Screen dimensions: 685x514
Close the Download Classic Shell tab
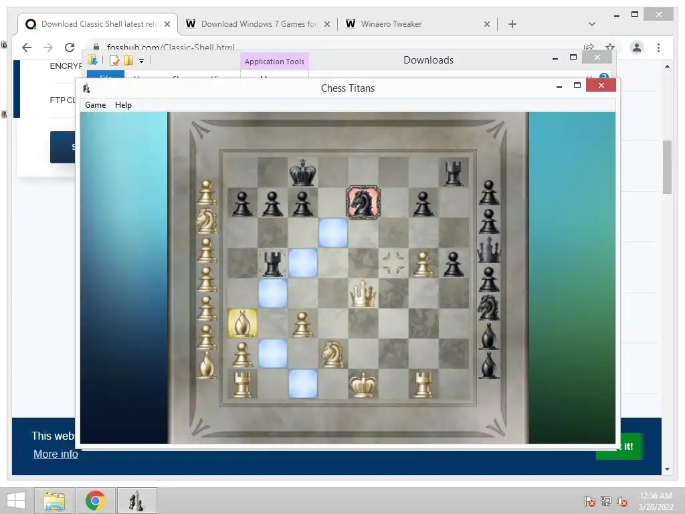click(x=167, y=25)
